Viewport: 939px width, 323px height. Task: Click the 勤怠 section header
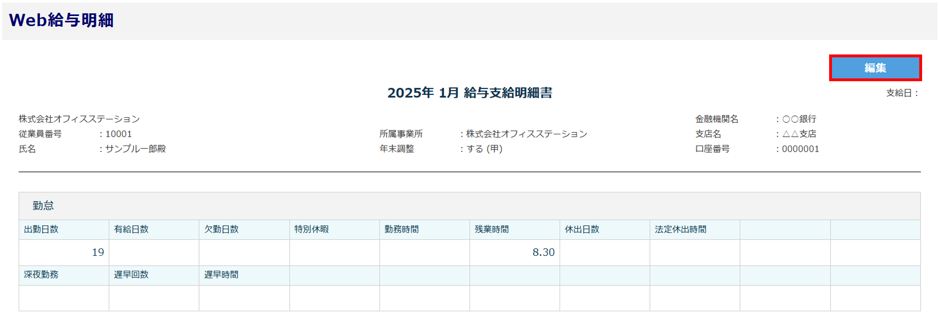[x=43, y=206]
